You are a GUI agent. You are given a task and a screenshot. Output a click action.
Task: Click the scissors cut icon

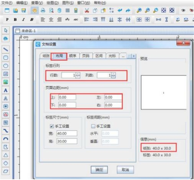click(x=87, y=10)
